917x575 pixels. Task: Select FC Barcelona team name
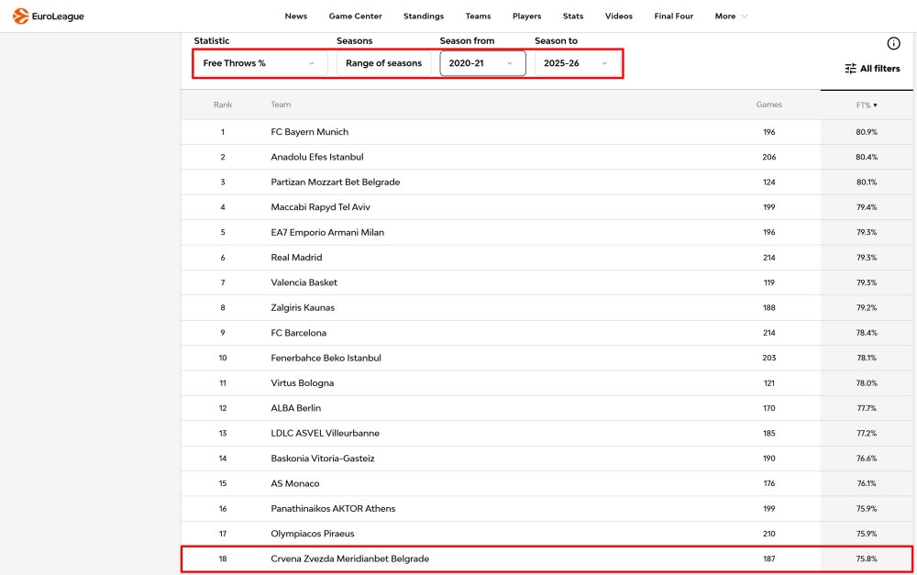click(298, 333)
